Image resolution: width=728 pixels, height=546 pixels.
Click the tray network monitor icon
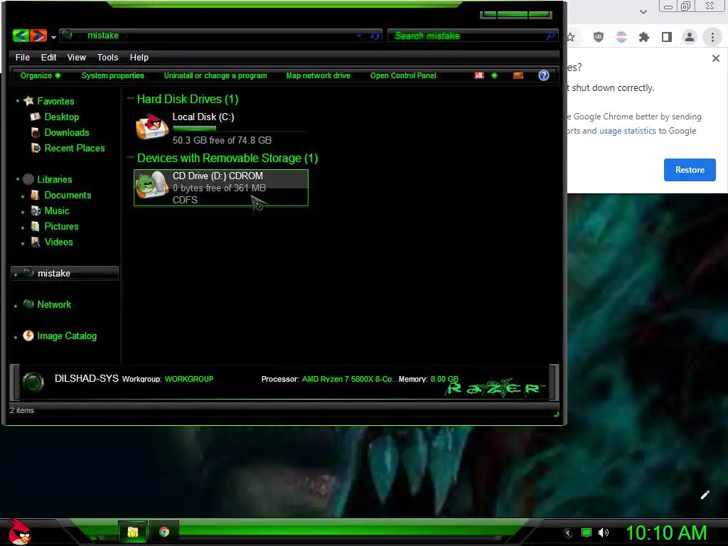(586, 532)
